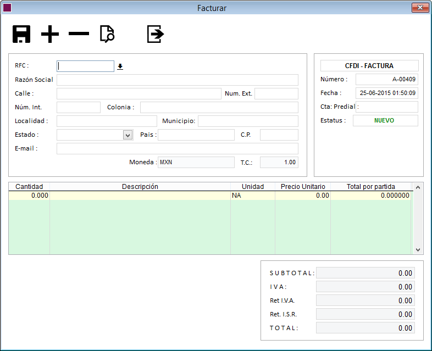Click the C.P. field
This screenshot has width=432, height=351.
[x=279, y=135]
